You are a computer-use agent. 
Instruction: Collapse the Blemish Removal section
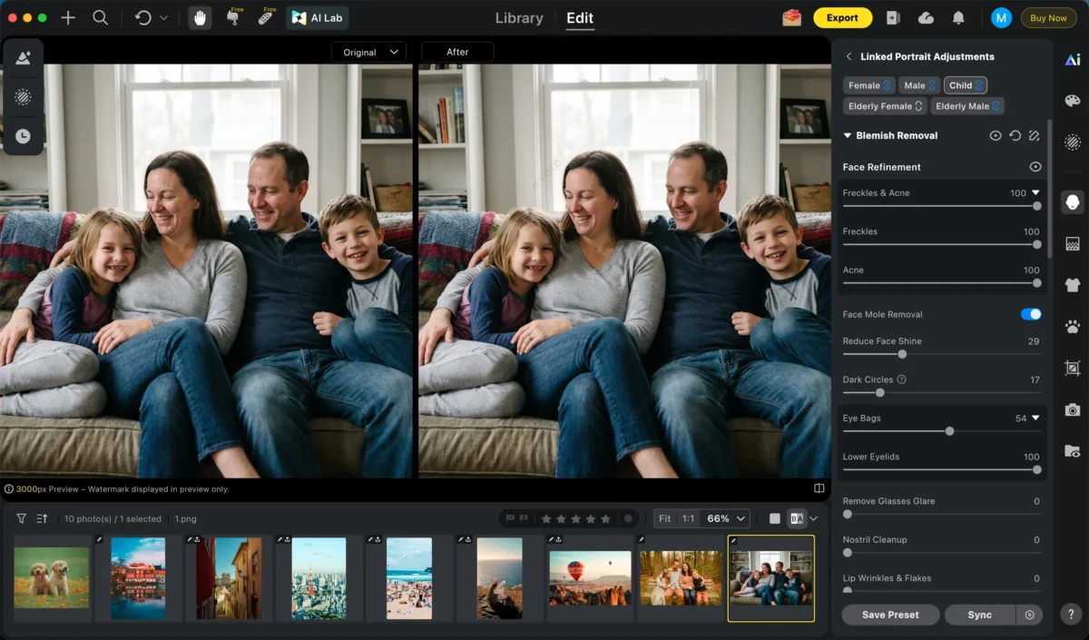coord(848,134)
